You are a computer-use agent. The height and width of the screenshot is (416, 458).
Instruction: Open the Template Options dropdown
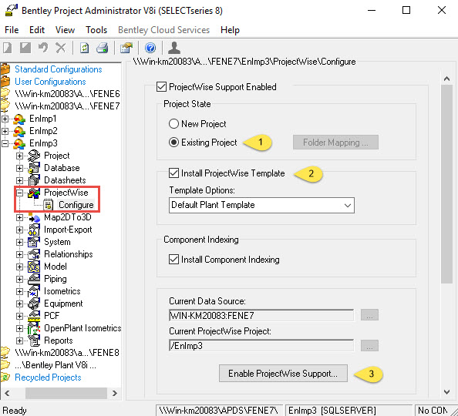point(261,205)
